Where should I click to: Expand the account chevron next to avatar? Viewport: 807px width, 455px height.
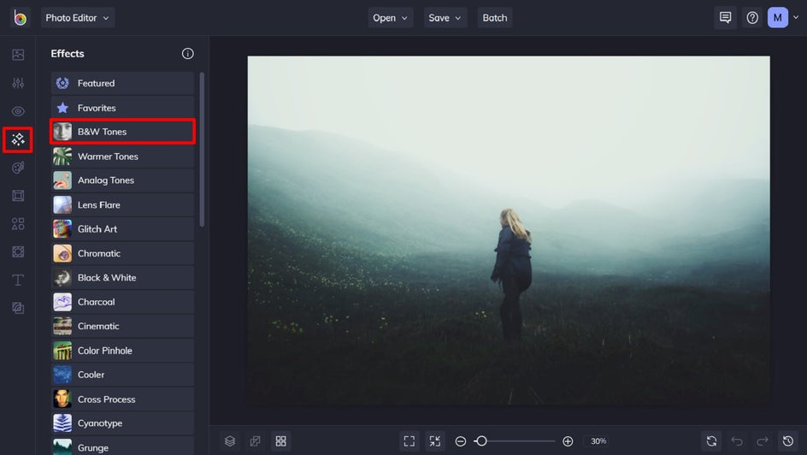point(796,17)
